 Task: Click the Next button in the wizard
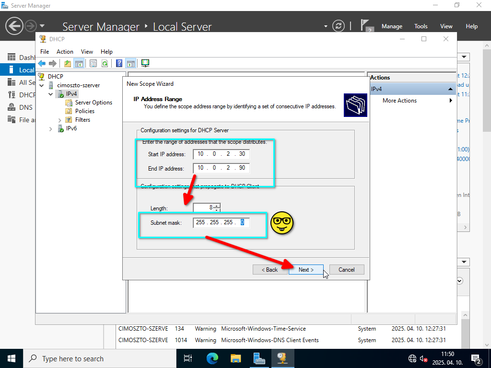(x=306, y=270)
